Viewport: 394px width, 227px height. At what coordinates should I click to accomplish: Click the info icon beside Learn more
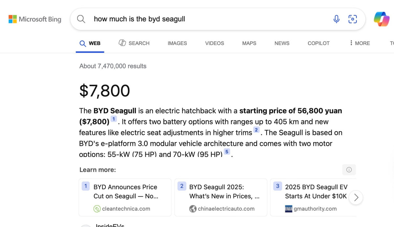coord(349,170)
